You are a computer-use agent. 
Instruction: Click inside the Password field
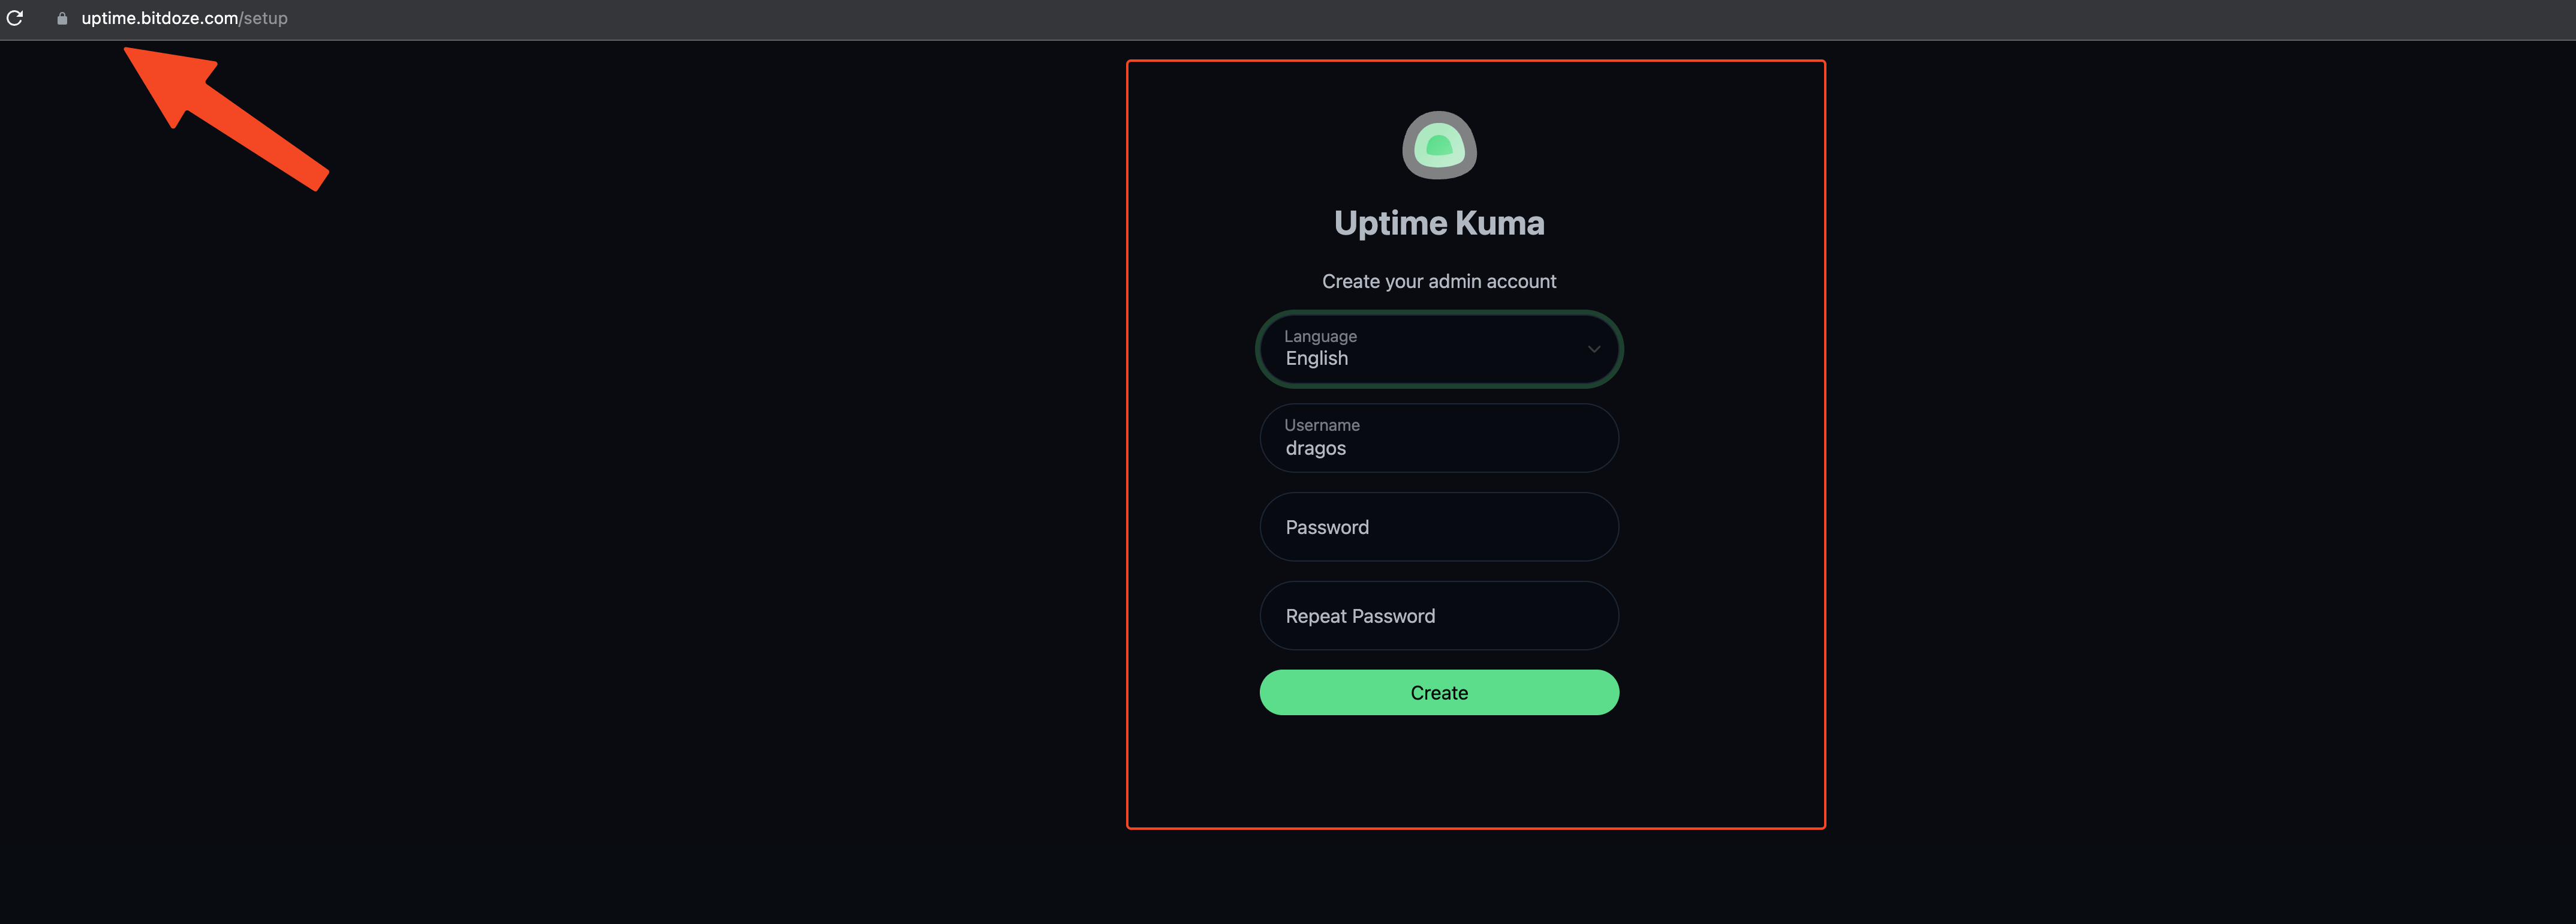pos(1439,527)
